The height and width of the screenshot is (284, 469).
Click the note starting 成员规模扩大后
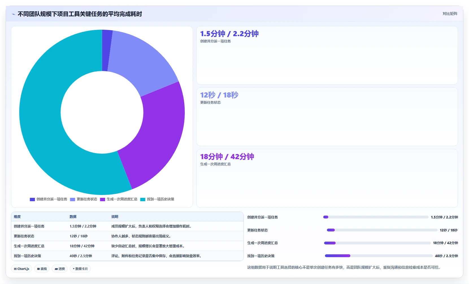[x=152, y=226]
